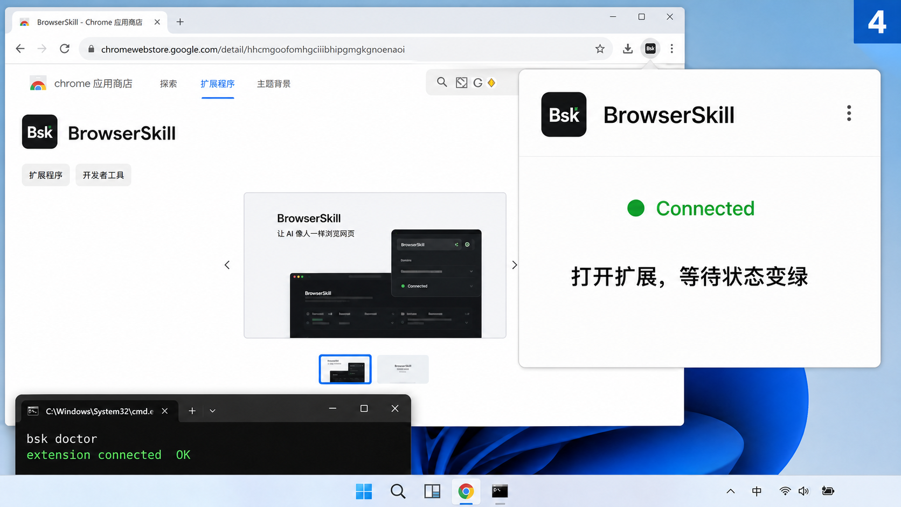Click the yellow diamond icon in search bar
Viewport: 901px width, 507px height.
(x=491, y=82)
